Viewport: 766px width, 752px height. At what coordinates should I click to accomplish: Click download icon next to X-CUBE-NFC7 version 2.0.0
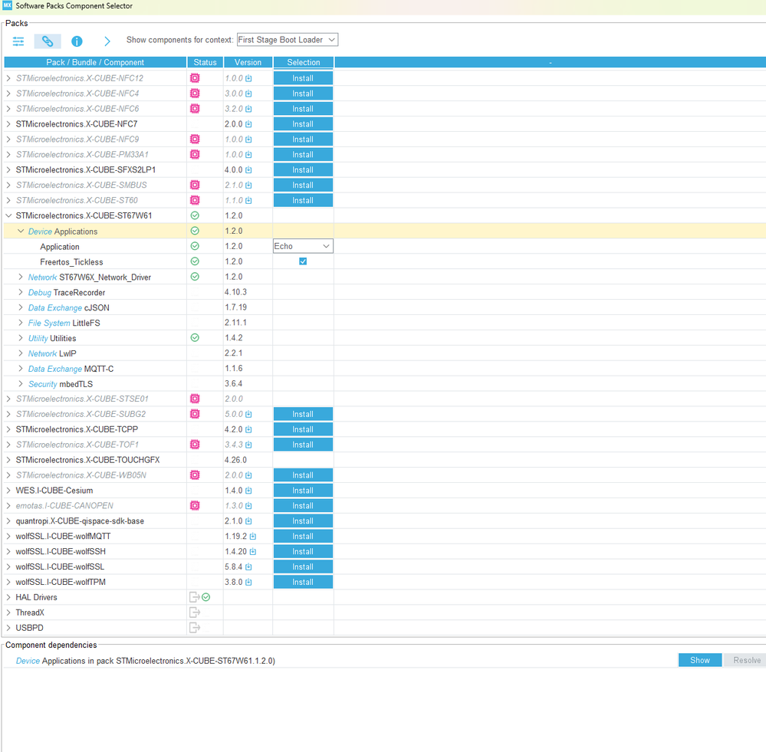tap(248, 124)
